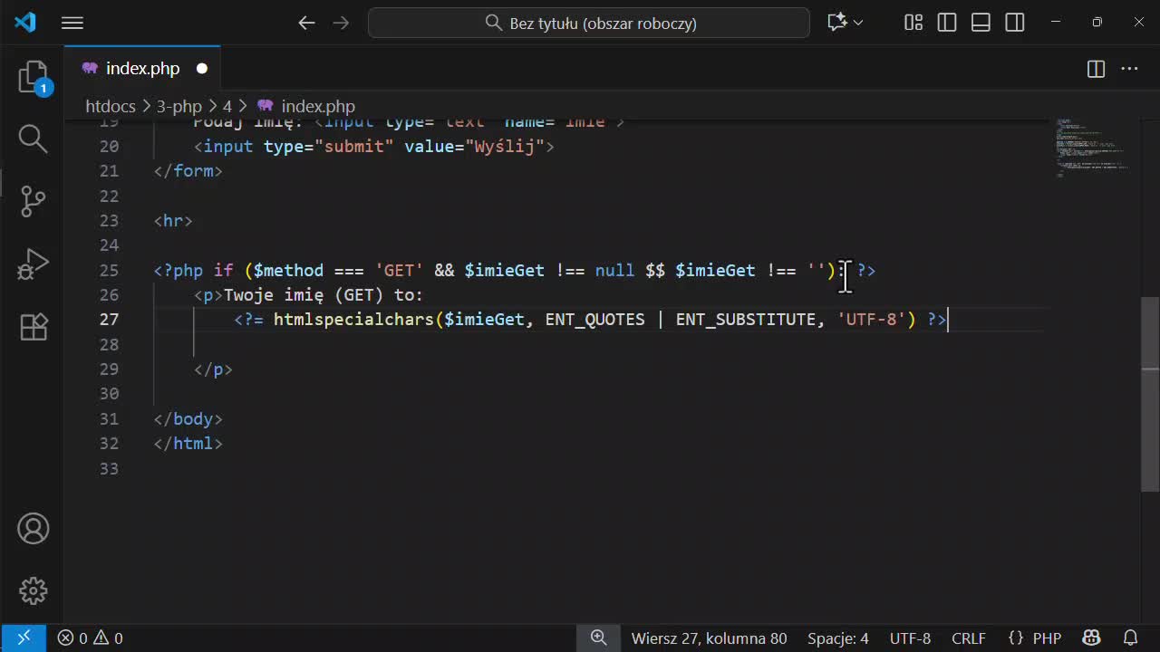
Task: Open the Run and Debug view
Action: pos(34,264)
